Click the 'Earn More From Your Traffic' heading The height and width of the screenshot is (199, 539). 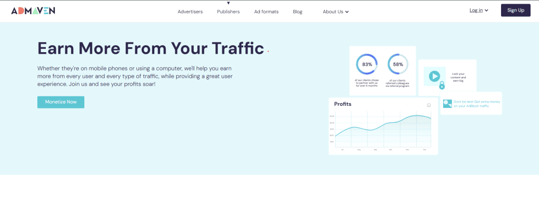point(151,48)
